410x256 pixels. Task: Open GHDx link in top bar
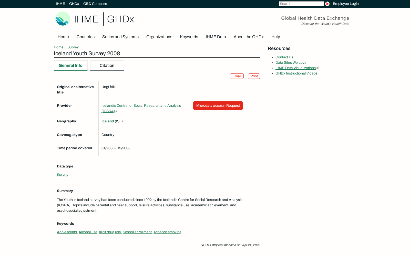pos(74,4)
